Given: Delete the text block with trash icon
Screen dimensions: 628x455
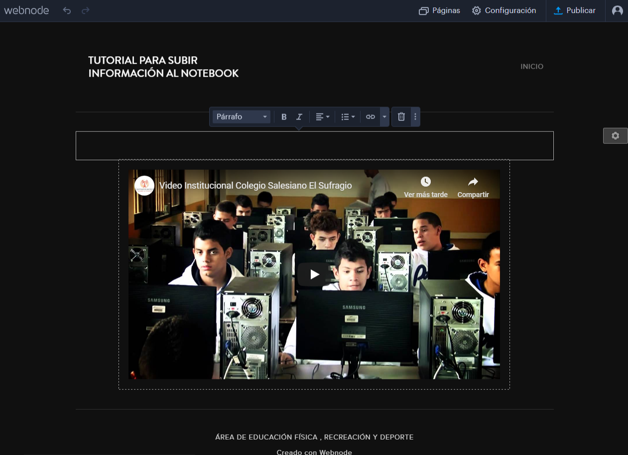Looking at the screenshot, I should coord(401,117).
